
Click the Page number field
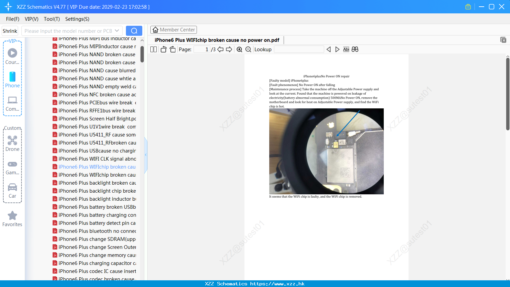(x=202, y=50)
